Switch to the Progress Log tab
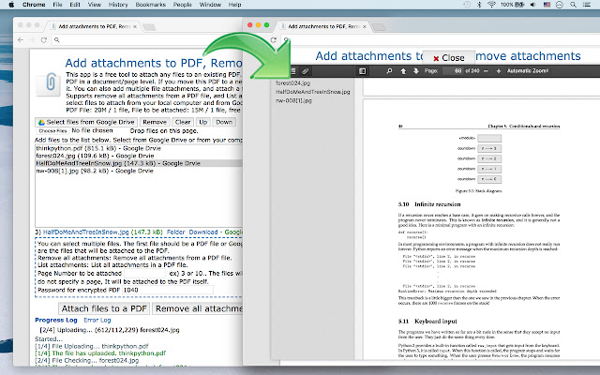The image size is (600, 375). click(x=56, y=321)
